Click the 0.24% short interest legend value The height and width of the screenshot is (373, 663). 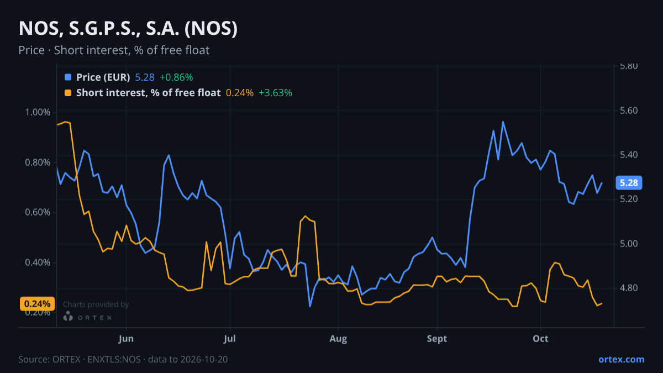click(240, 93)
